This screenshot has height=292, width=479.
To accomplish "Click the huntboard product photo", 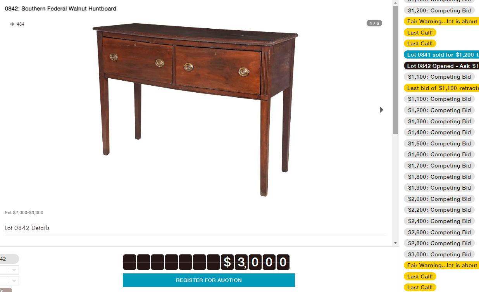I will coord(195,109).
